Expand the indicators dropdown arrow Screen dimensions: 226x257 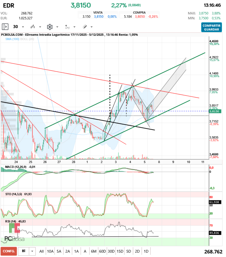[x=75, y=27]
